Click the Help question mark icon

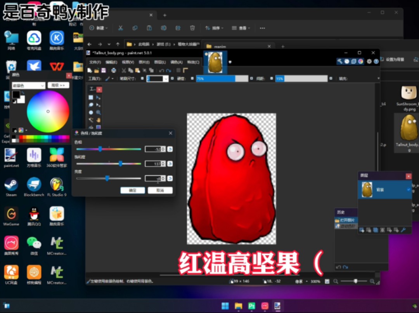point(376,62)
